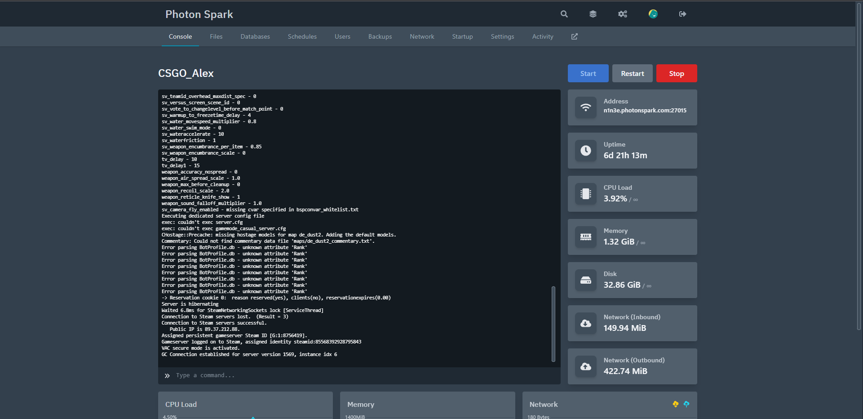Click the Start server button
The image size is (863, 419).
point(588,73)
